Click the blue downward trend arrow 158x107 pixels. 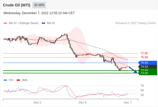pyautogui.click(x=133, y=70)
